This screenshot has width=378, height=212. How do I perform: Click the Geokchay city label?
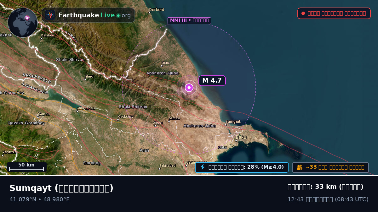click(126, 117)
